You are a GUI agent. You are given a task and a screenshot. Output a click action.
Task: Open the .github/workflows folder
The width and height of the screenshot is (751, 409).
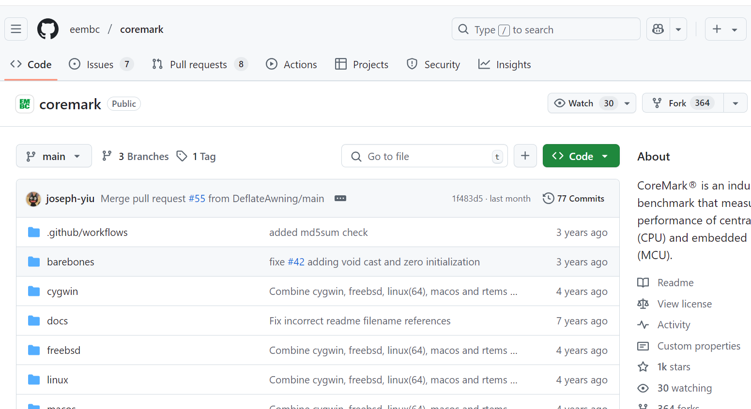tap(87, 233)
